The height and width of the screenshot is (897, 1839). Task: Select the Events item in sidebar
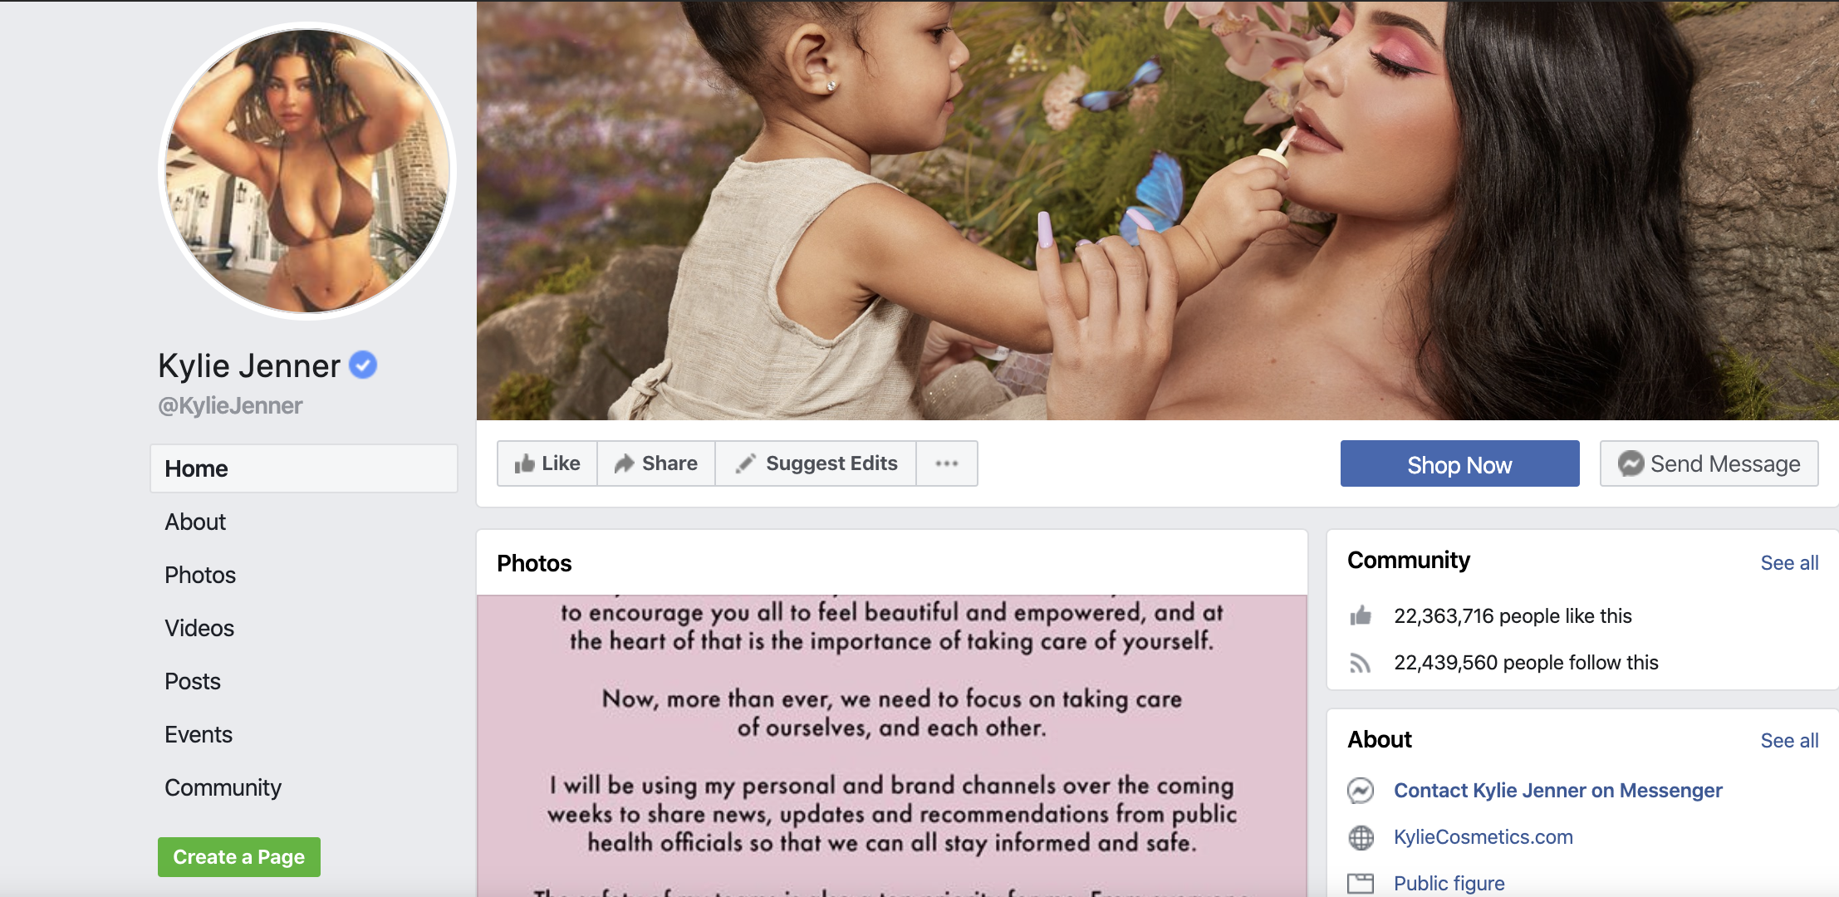coord(199,734)
